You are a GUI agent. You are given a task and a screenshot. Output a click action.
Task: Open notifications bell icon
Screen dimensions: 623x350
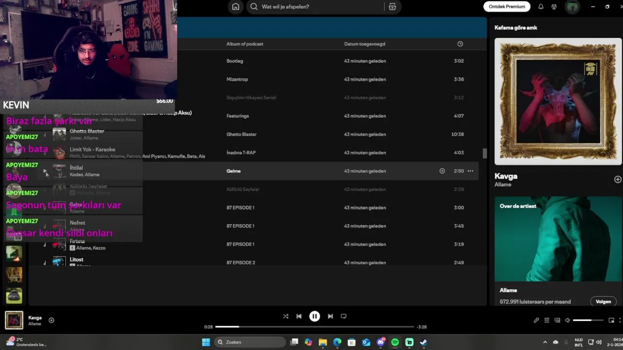coord(541,7)
